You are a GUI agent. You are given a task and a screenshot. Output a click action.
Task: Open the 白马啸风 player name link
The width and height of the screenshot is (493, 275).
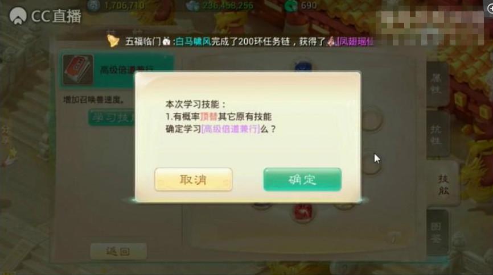193,41
